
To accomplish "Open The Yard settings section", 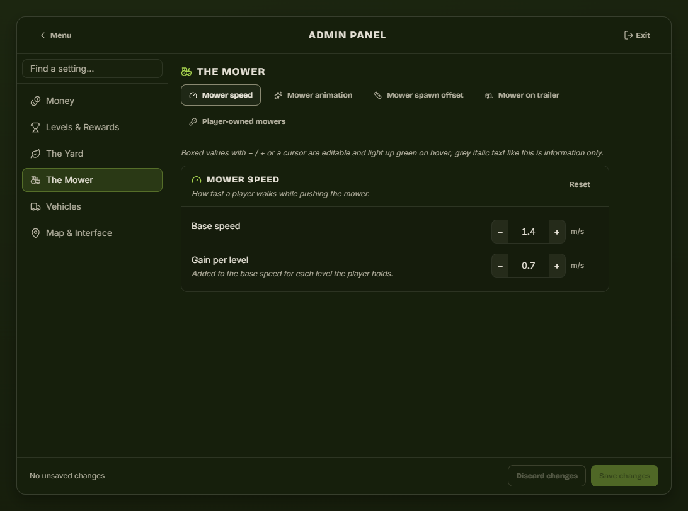I will click(92, 154).
